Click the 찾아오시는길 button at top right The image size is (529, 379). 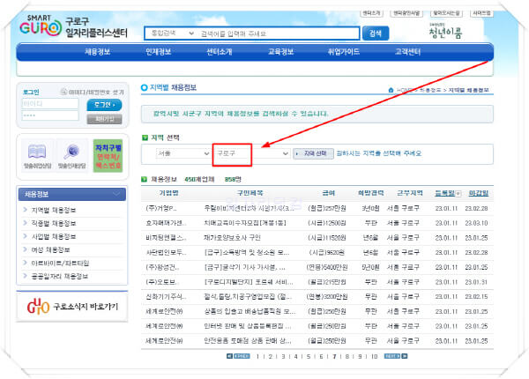tap(446, 13)
